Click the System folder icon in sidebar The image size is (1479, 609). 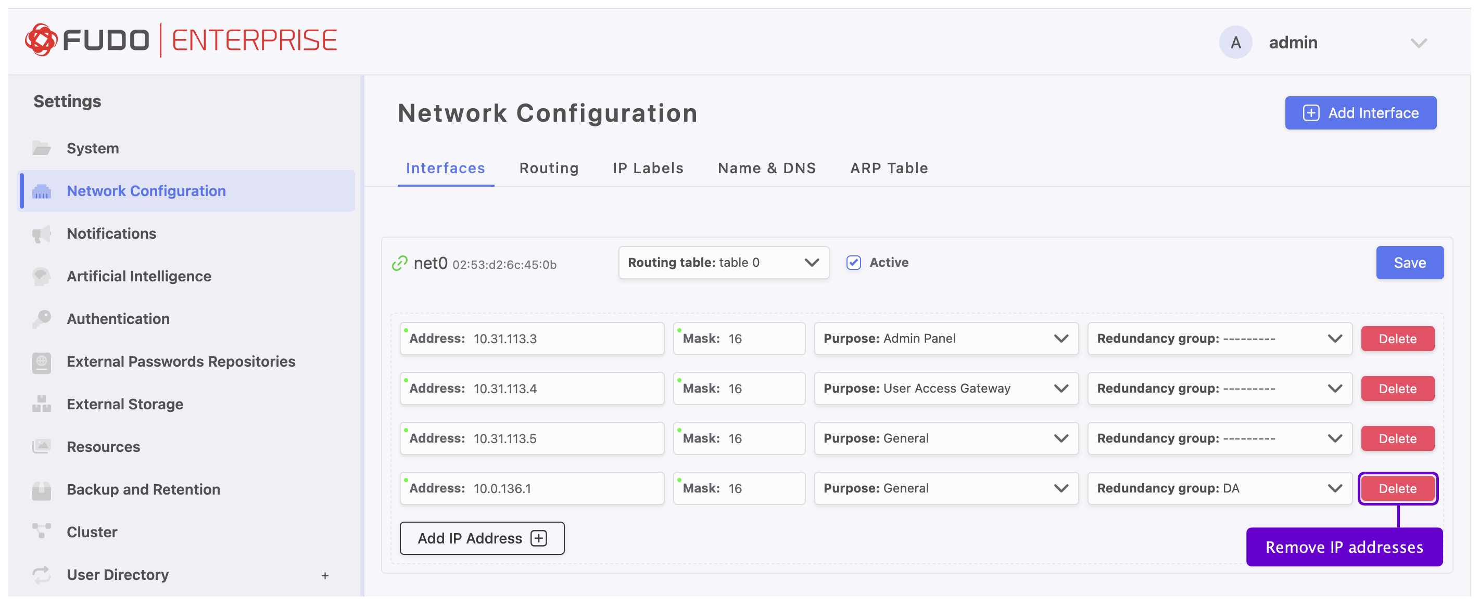click(x=41, y=149)
